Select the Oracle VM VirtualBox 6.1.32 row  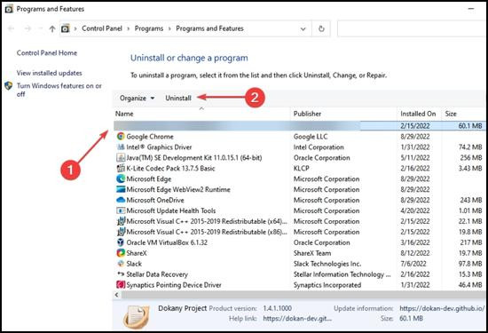(299, 242)
